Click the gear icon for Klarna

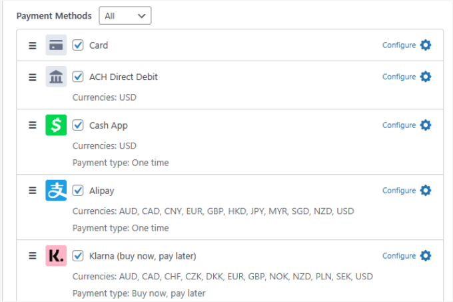(x=426, y=256)
